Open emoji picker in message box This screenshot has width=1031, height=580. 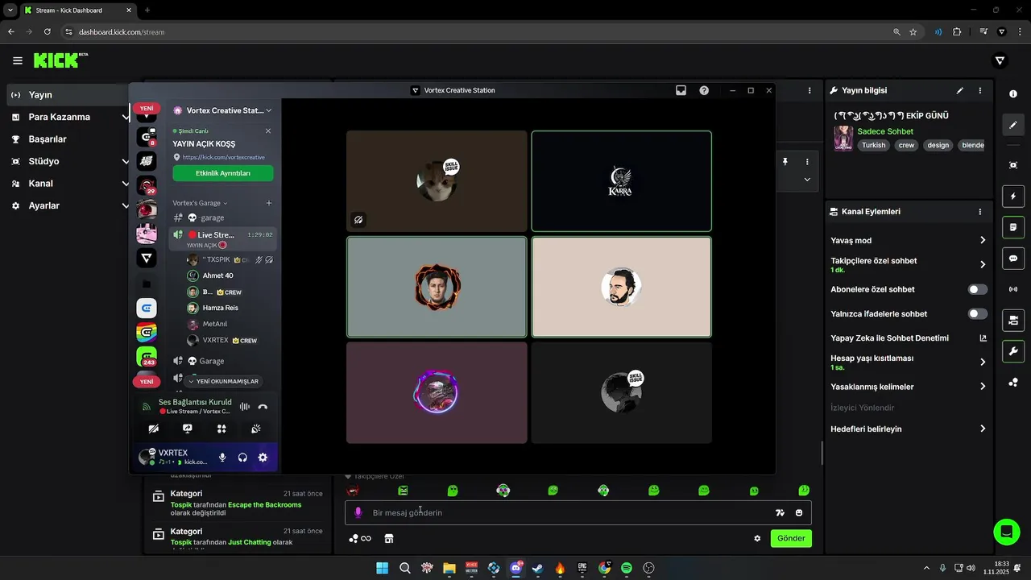click(799, 513)
